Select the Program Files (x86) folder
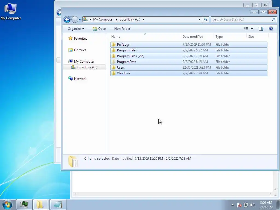Screen dimensions: 280x210 [189, 56]
